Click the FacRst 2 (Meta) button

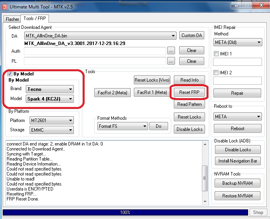tap(112, 93)
